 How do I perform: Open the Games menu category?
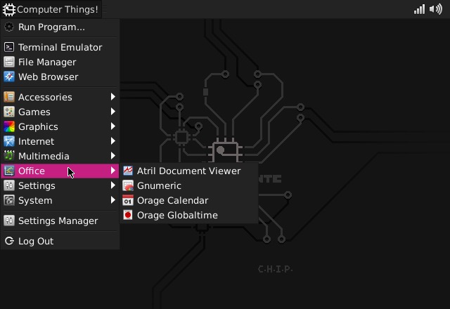(x=34, y=112)
